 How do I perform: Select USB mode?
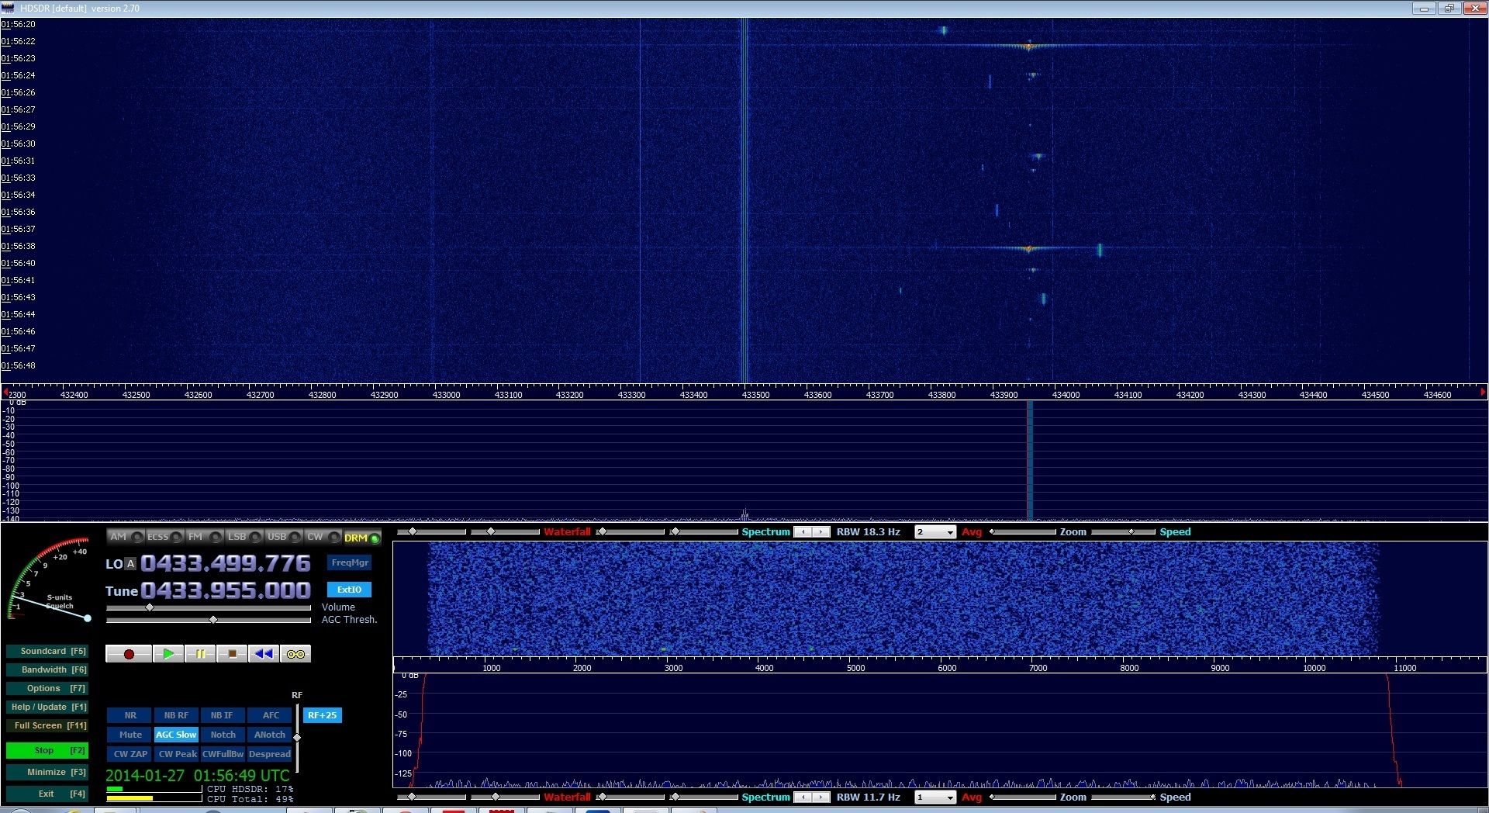pyautogui.click(x=283, y=537)
